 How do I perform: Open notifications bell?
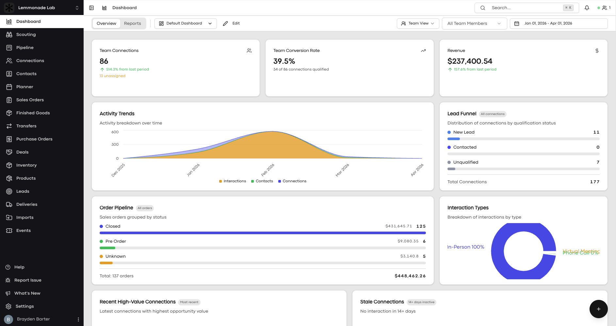587,8
